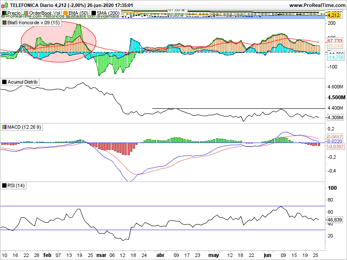
Task: Click the -0,0397 MACD histogram value label
Action: point(335,146)
